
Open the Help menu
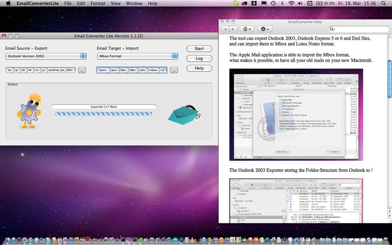(x=152, y=3)
